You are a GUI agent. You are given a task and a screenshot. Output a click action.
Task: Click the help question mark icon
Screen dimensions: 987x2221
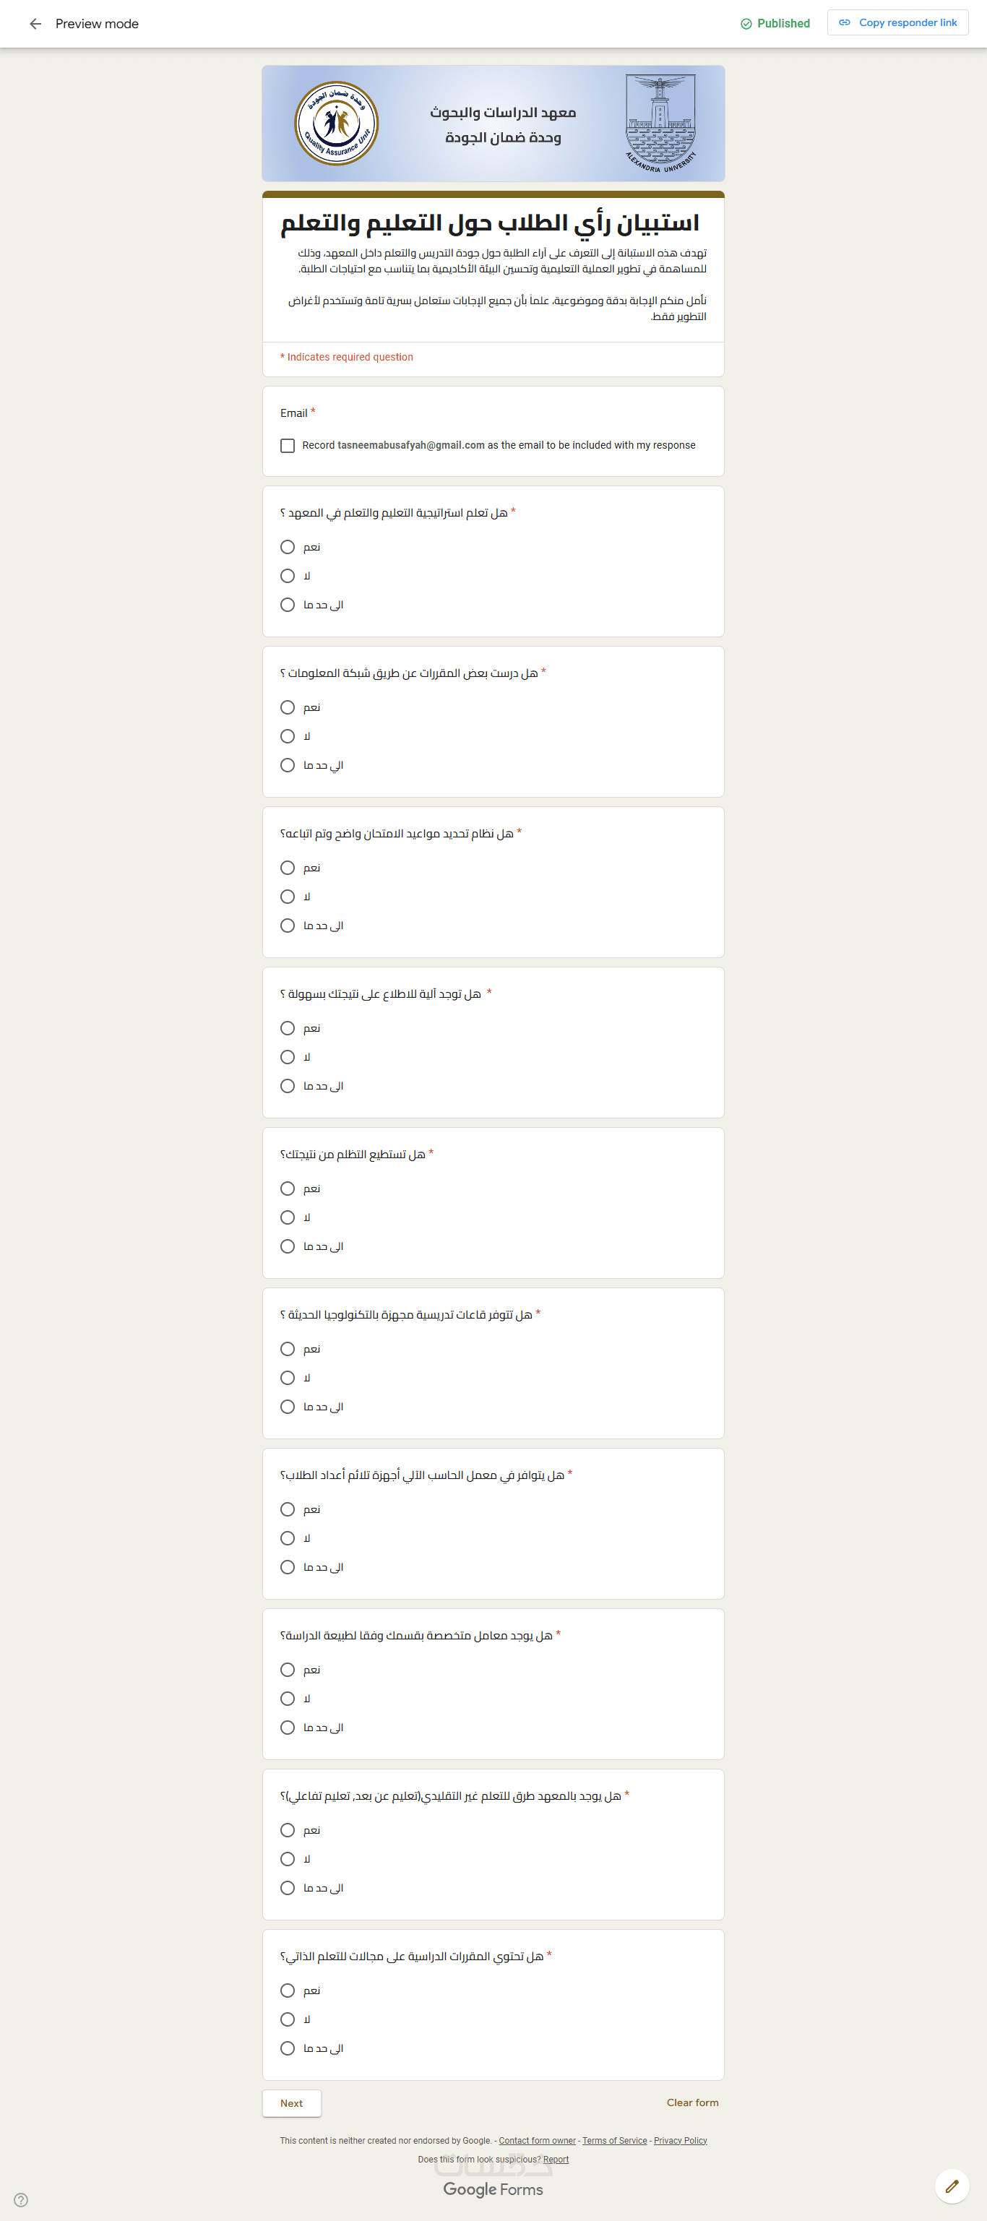tap(22, 2199)
